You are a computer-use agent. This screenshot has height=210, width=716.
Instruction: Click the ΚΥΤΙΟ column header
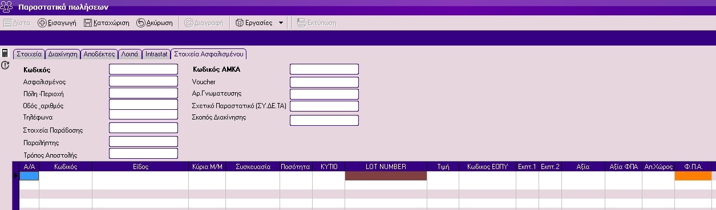(x=329, y=167)
